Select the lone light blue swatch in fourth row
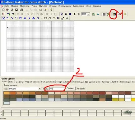The width and height of the screenshot is (135, 120). tap(7, 103)
